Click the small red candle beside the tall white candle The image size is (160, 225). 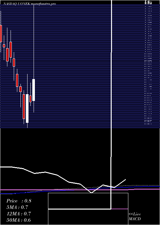[x=30, y=99]
